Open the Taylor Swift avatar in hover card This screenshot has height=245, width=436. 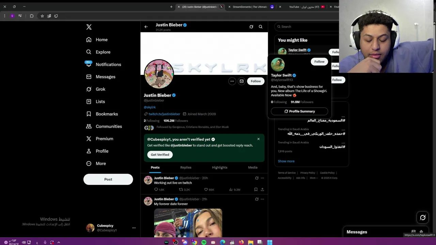(278, 64)
